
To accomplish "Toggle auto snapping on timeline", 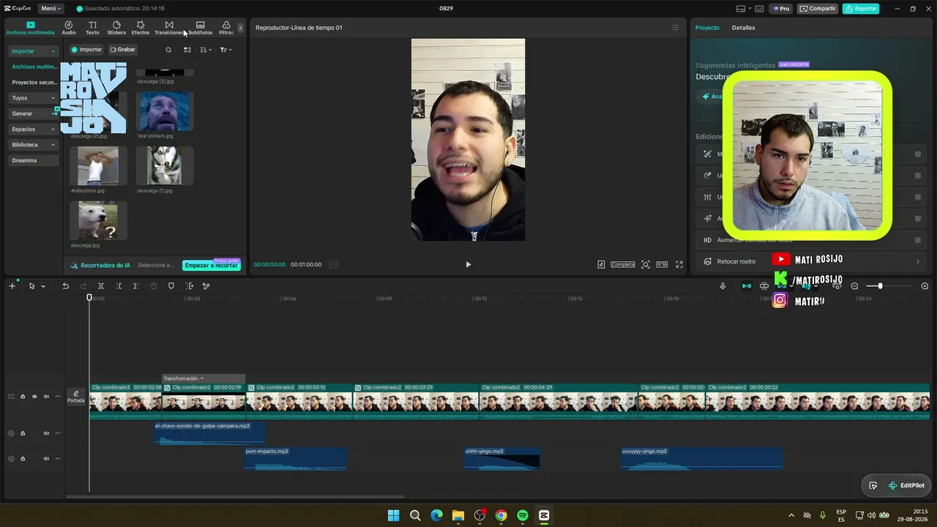I will (764, 286).
